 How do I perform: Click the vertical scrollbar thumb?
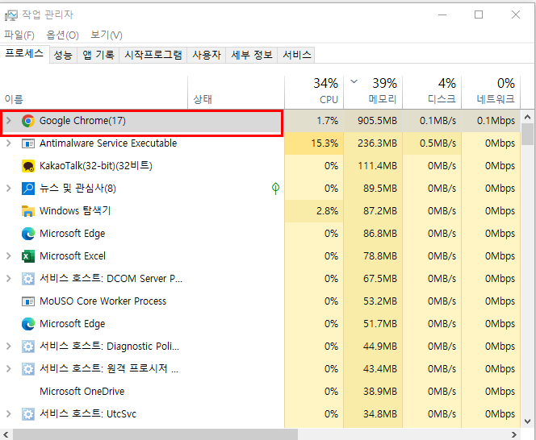(x=527, y=134)
